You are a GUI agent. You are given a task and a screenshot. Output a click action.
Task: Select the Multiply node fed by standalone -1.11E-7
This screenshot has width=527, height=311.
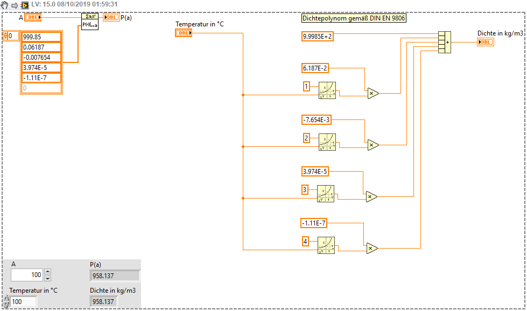click(x=372, y=249)
